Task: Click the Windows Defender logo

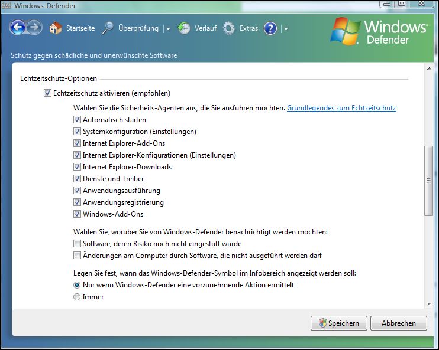Action: coord(379,31)
